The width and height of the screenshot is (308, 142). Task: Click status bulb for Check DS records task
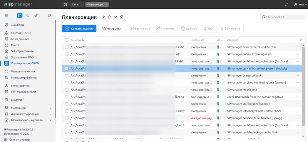(218, 97)
